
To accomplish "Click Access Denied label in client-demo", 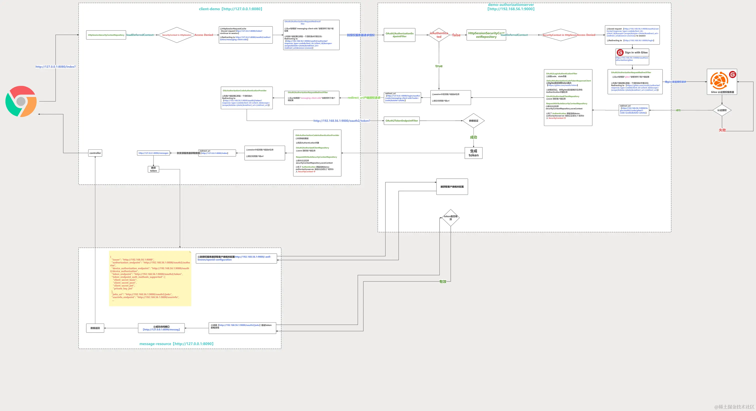I will 204,35.
